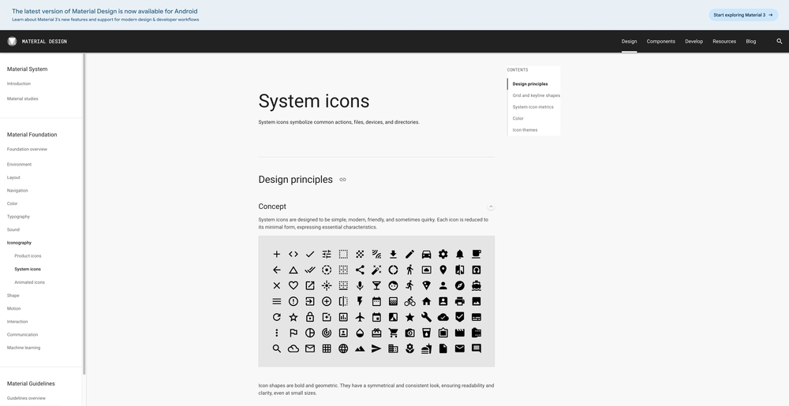The width and height of the screenshot is (789, 406).
Task: Click the cocktail glass icon in the grid
Action: coord(376,285)
